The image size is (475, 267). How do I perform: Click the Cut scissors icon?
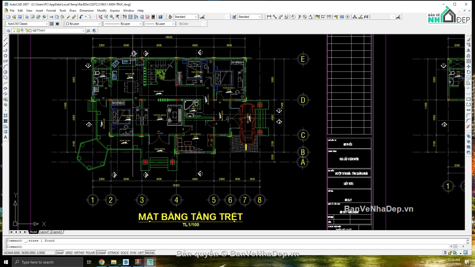pyautogui.click(x=51, y=17)
